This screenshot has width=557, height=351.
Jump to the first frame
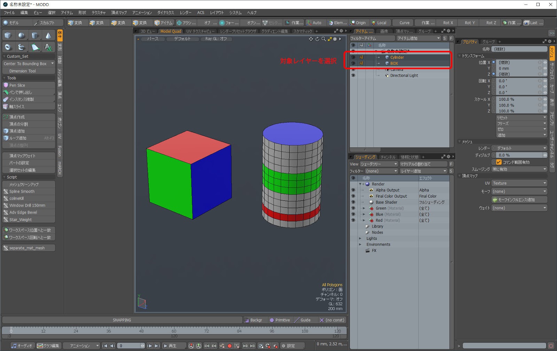(x=105, y=346)
